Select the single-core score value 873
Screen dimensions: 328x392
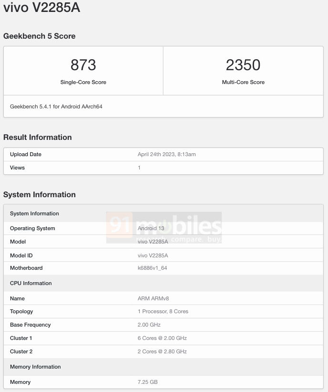83,65
